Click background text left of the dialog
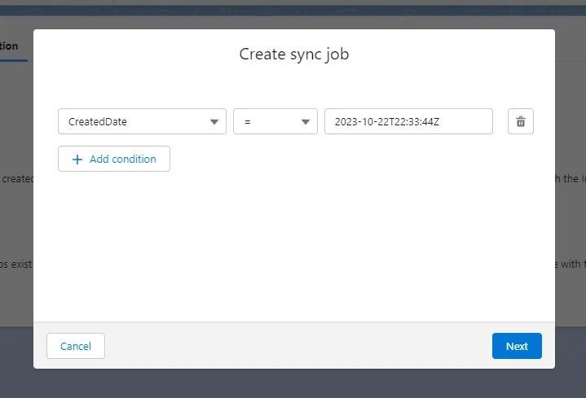The image size is (586, 398). click(16, 178)
